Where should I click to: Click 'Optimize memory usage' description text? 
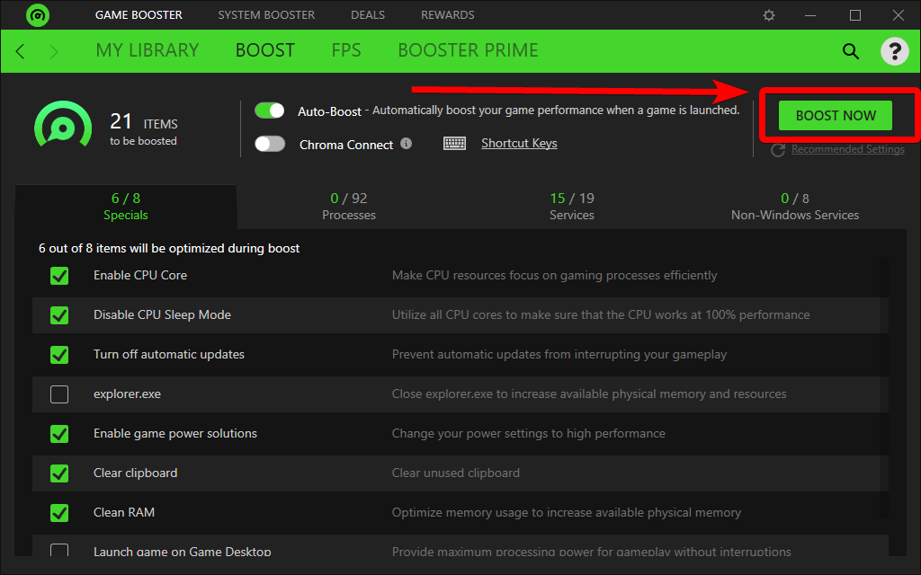pyautogui.click(x=567, y=512)
